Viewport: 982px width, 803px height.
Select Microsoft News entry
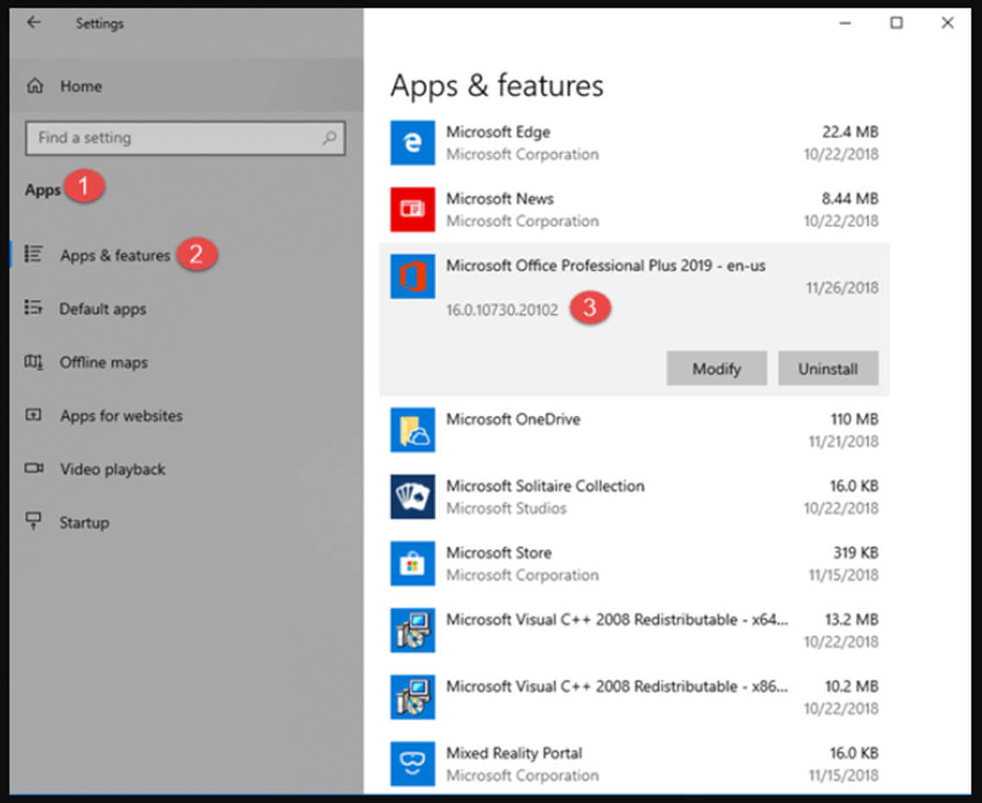pos(634,209)
